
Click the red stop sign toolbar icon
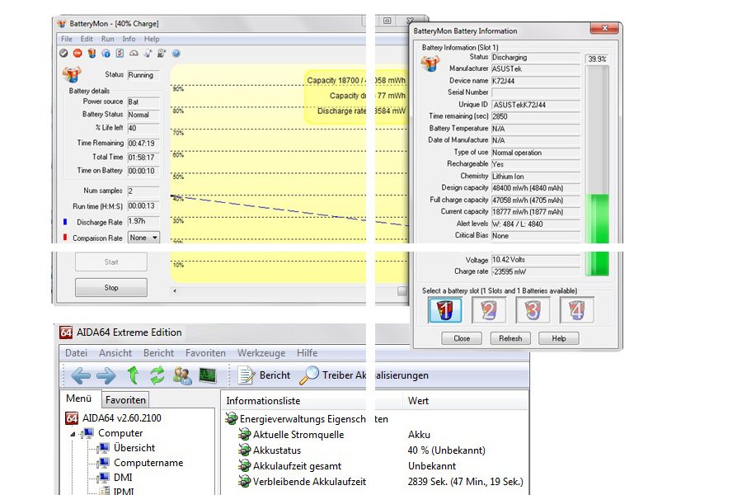(x=77, y=54)
